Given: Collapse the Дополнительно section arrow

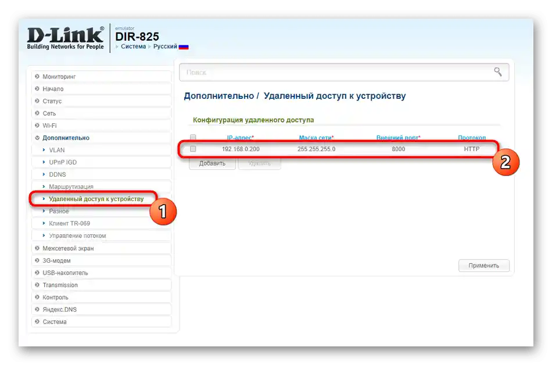Looking at the screenshot, I should pos(37,138).
